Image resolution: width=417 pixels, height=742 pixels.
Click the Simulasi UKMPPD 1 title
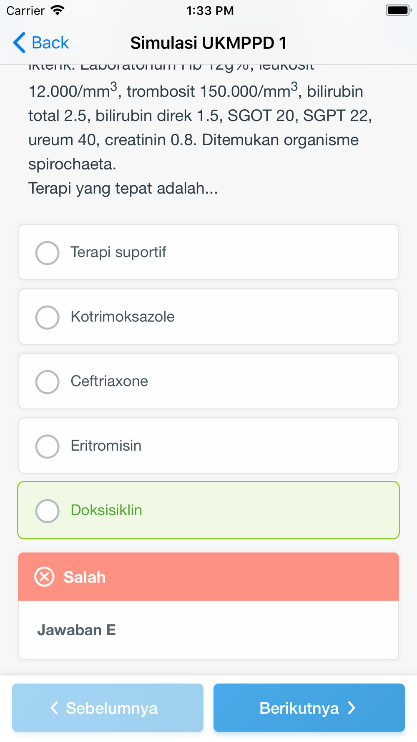[x=208, y=43]
